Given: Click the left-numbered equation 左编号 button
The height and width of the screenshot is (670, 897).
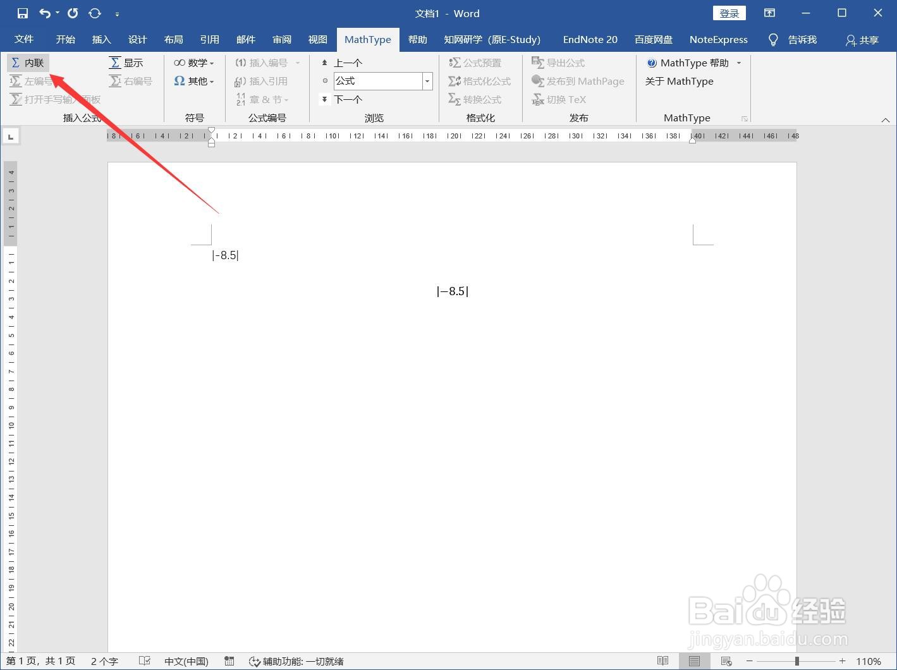Looking at the screenshot, I should point(31,81).
